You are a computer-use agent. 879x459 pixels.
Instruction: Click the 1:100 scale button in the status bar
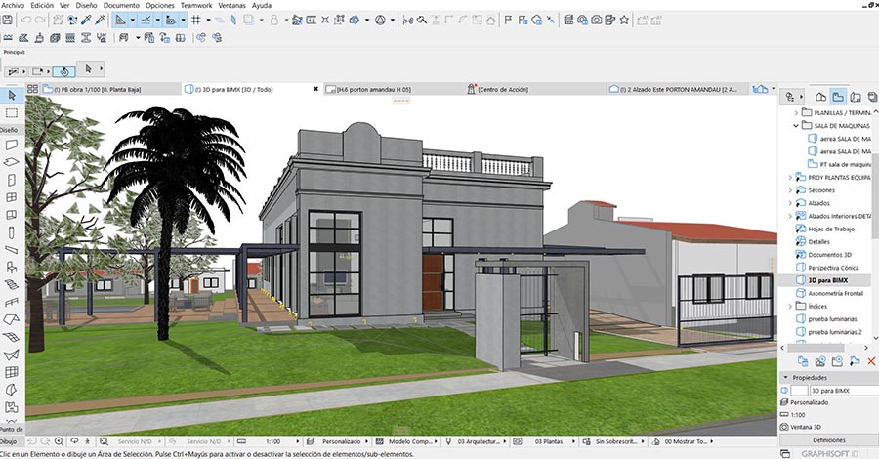click(x=273, y=441)
